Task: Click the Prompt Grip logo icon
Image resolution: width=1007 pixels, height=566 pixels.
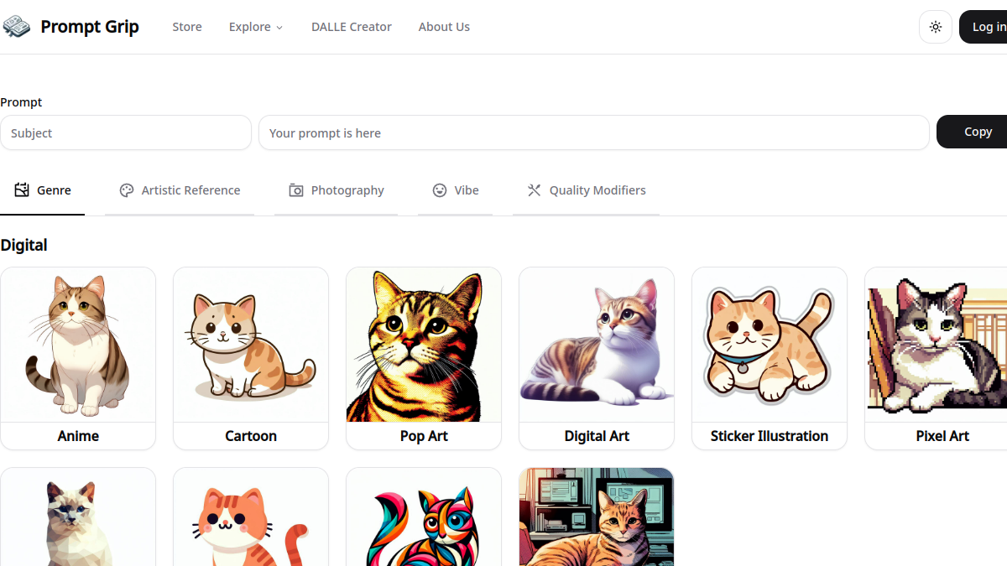Action: pos(17,27)
